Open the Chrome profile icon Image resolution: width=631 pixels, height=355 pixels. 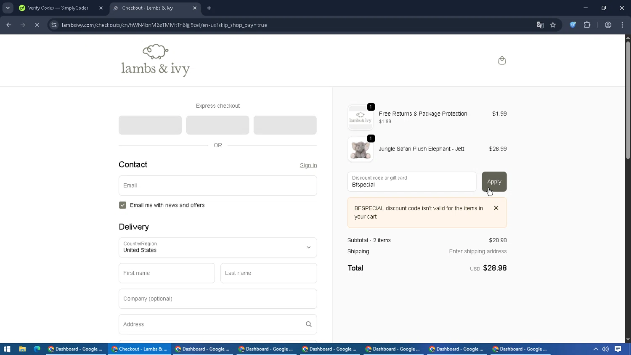tap(608, 25)
